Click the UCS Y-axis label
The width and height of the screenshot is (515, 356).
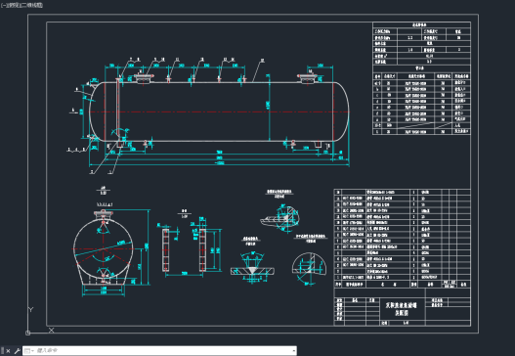click(x=30, y=310)
